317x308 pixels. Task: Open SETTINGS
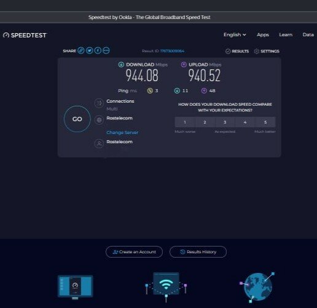[270, 51]
